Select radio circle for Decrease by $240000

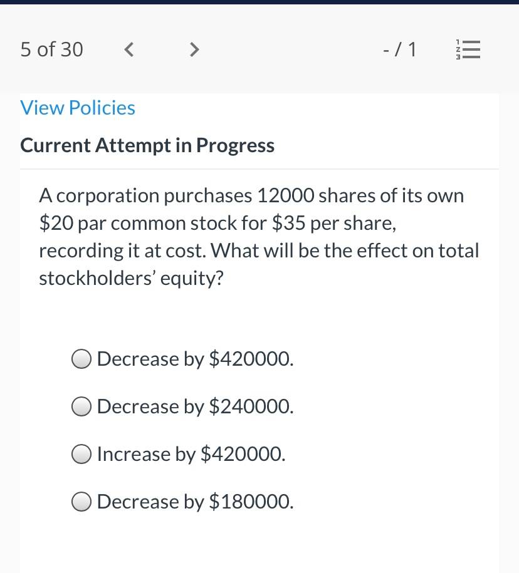pyautogui.click(x=81, y=406)
